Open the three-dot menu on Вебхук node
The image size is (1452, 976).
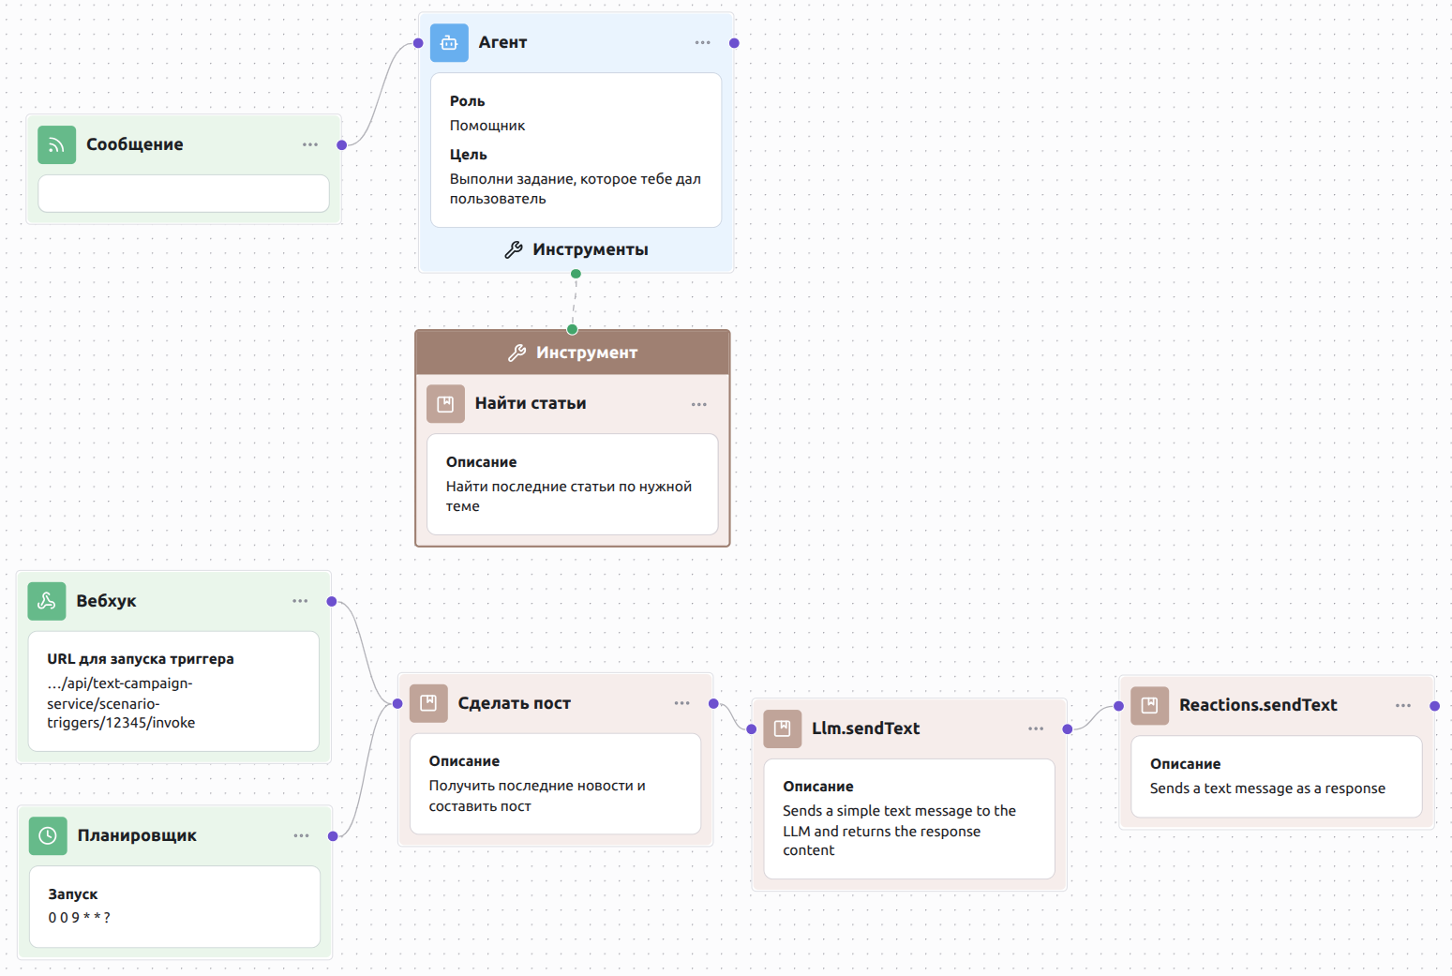(300, 601)
